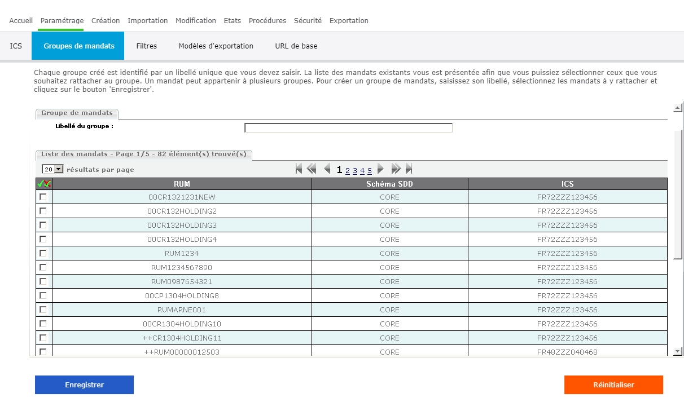Advance to the next page arrow

(x=380, y=169)
